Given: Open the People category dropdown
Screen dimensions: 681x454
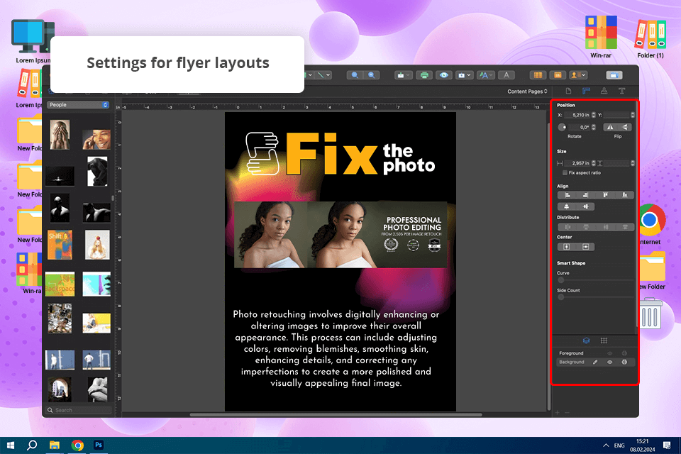Looking at the screenshot, I should (78, 105).
